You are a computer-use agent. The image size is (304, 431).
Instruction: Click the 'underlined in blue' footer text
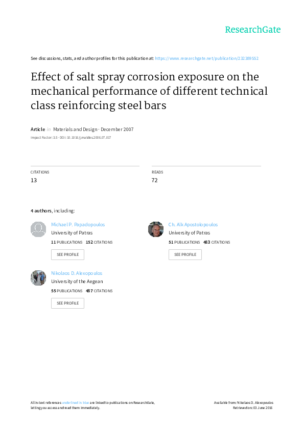pyautogui.click(x=75, y=403)
